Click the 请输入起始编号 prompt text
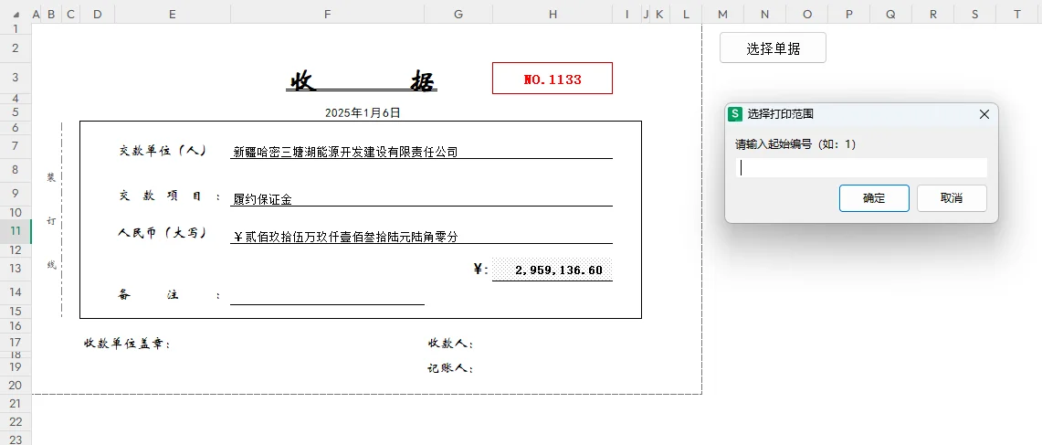The height and width of the screenshot is (445, 1042). pyautogui.click(x=795, y=143)
